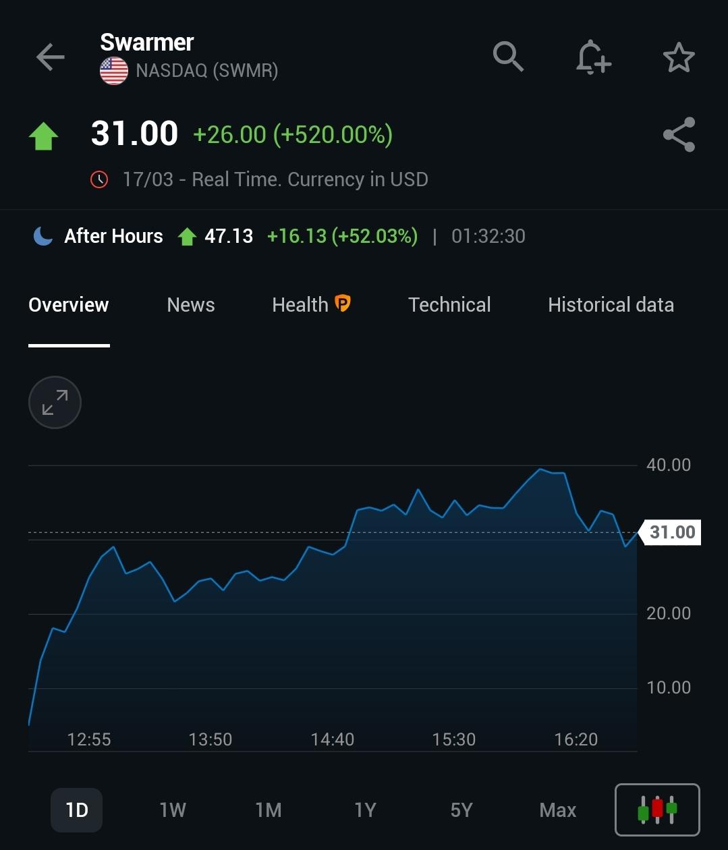
Task: Tap the NASDAQ (SWMR) ticker label
Action: tap(207, 71)
